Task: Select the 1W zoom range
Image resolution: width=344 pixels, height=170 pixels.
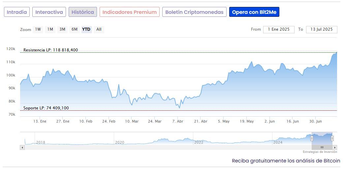Action: click(38, 29)
